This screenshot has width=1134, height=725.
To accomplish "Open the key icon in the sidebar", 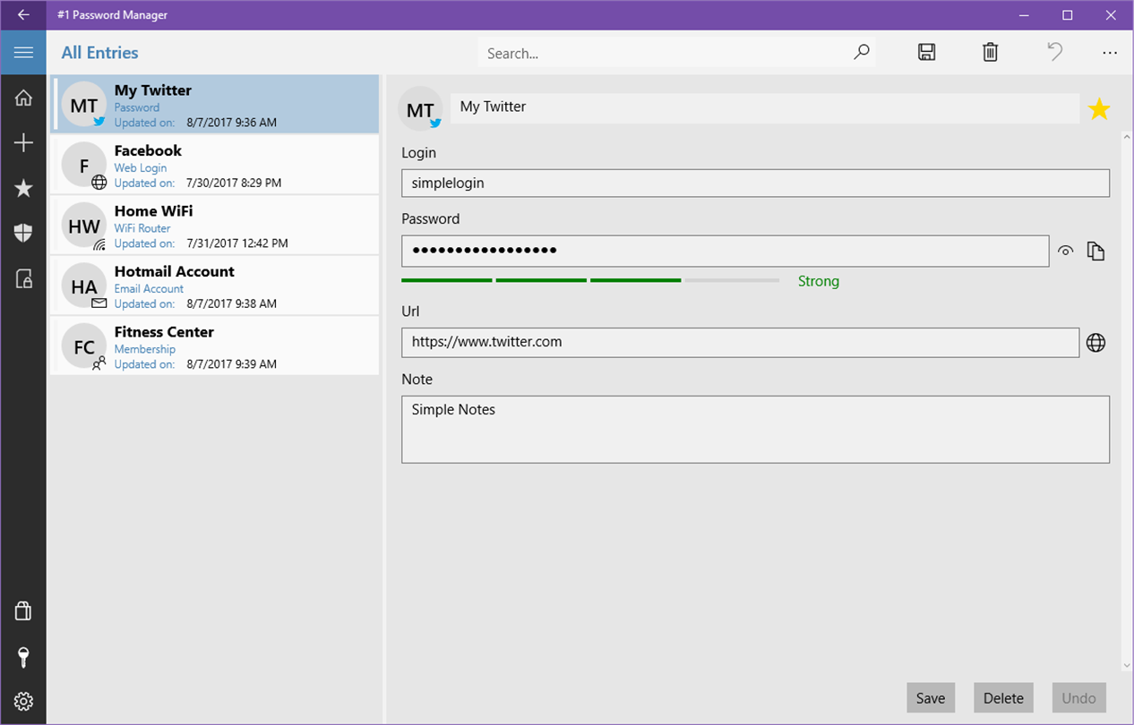I will point(23,657).
